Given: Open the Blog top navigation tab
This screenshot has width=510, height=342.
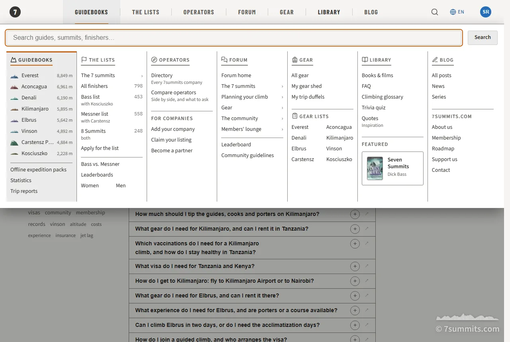Looking at the screenshot, I should coord(371,12).
